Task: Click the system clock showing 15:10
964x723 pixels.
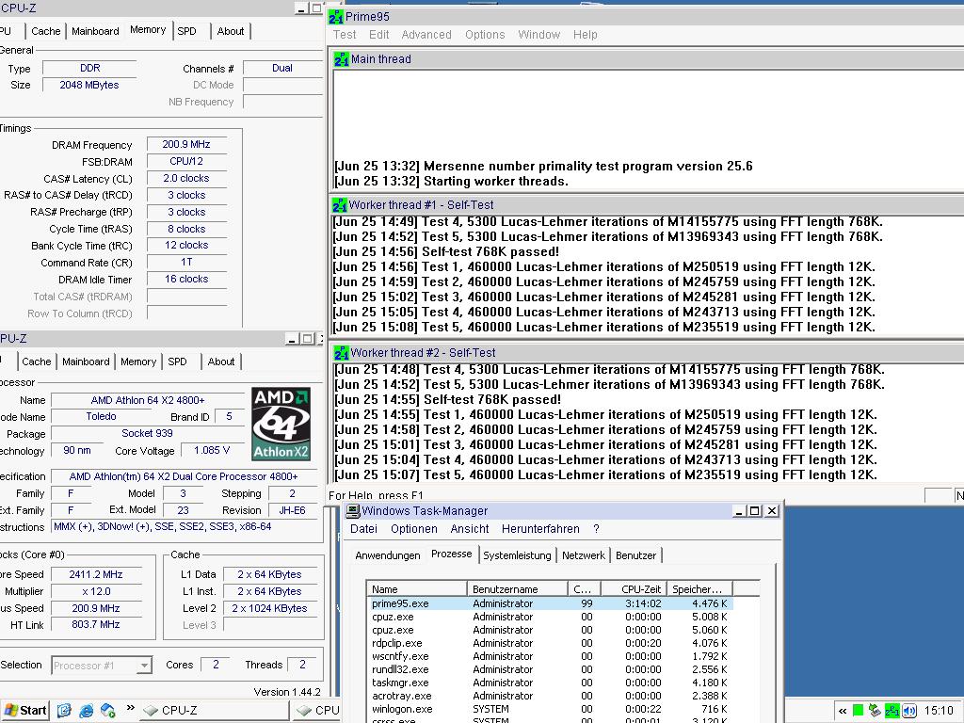Action: click(x=939, y=711)
